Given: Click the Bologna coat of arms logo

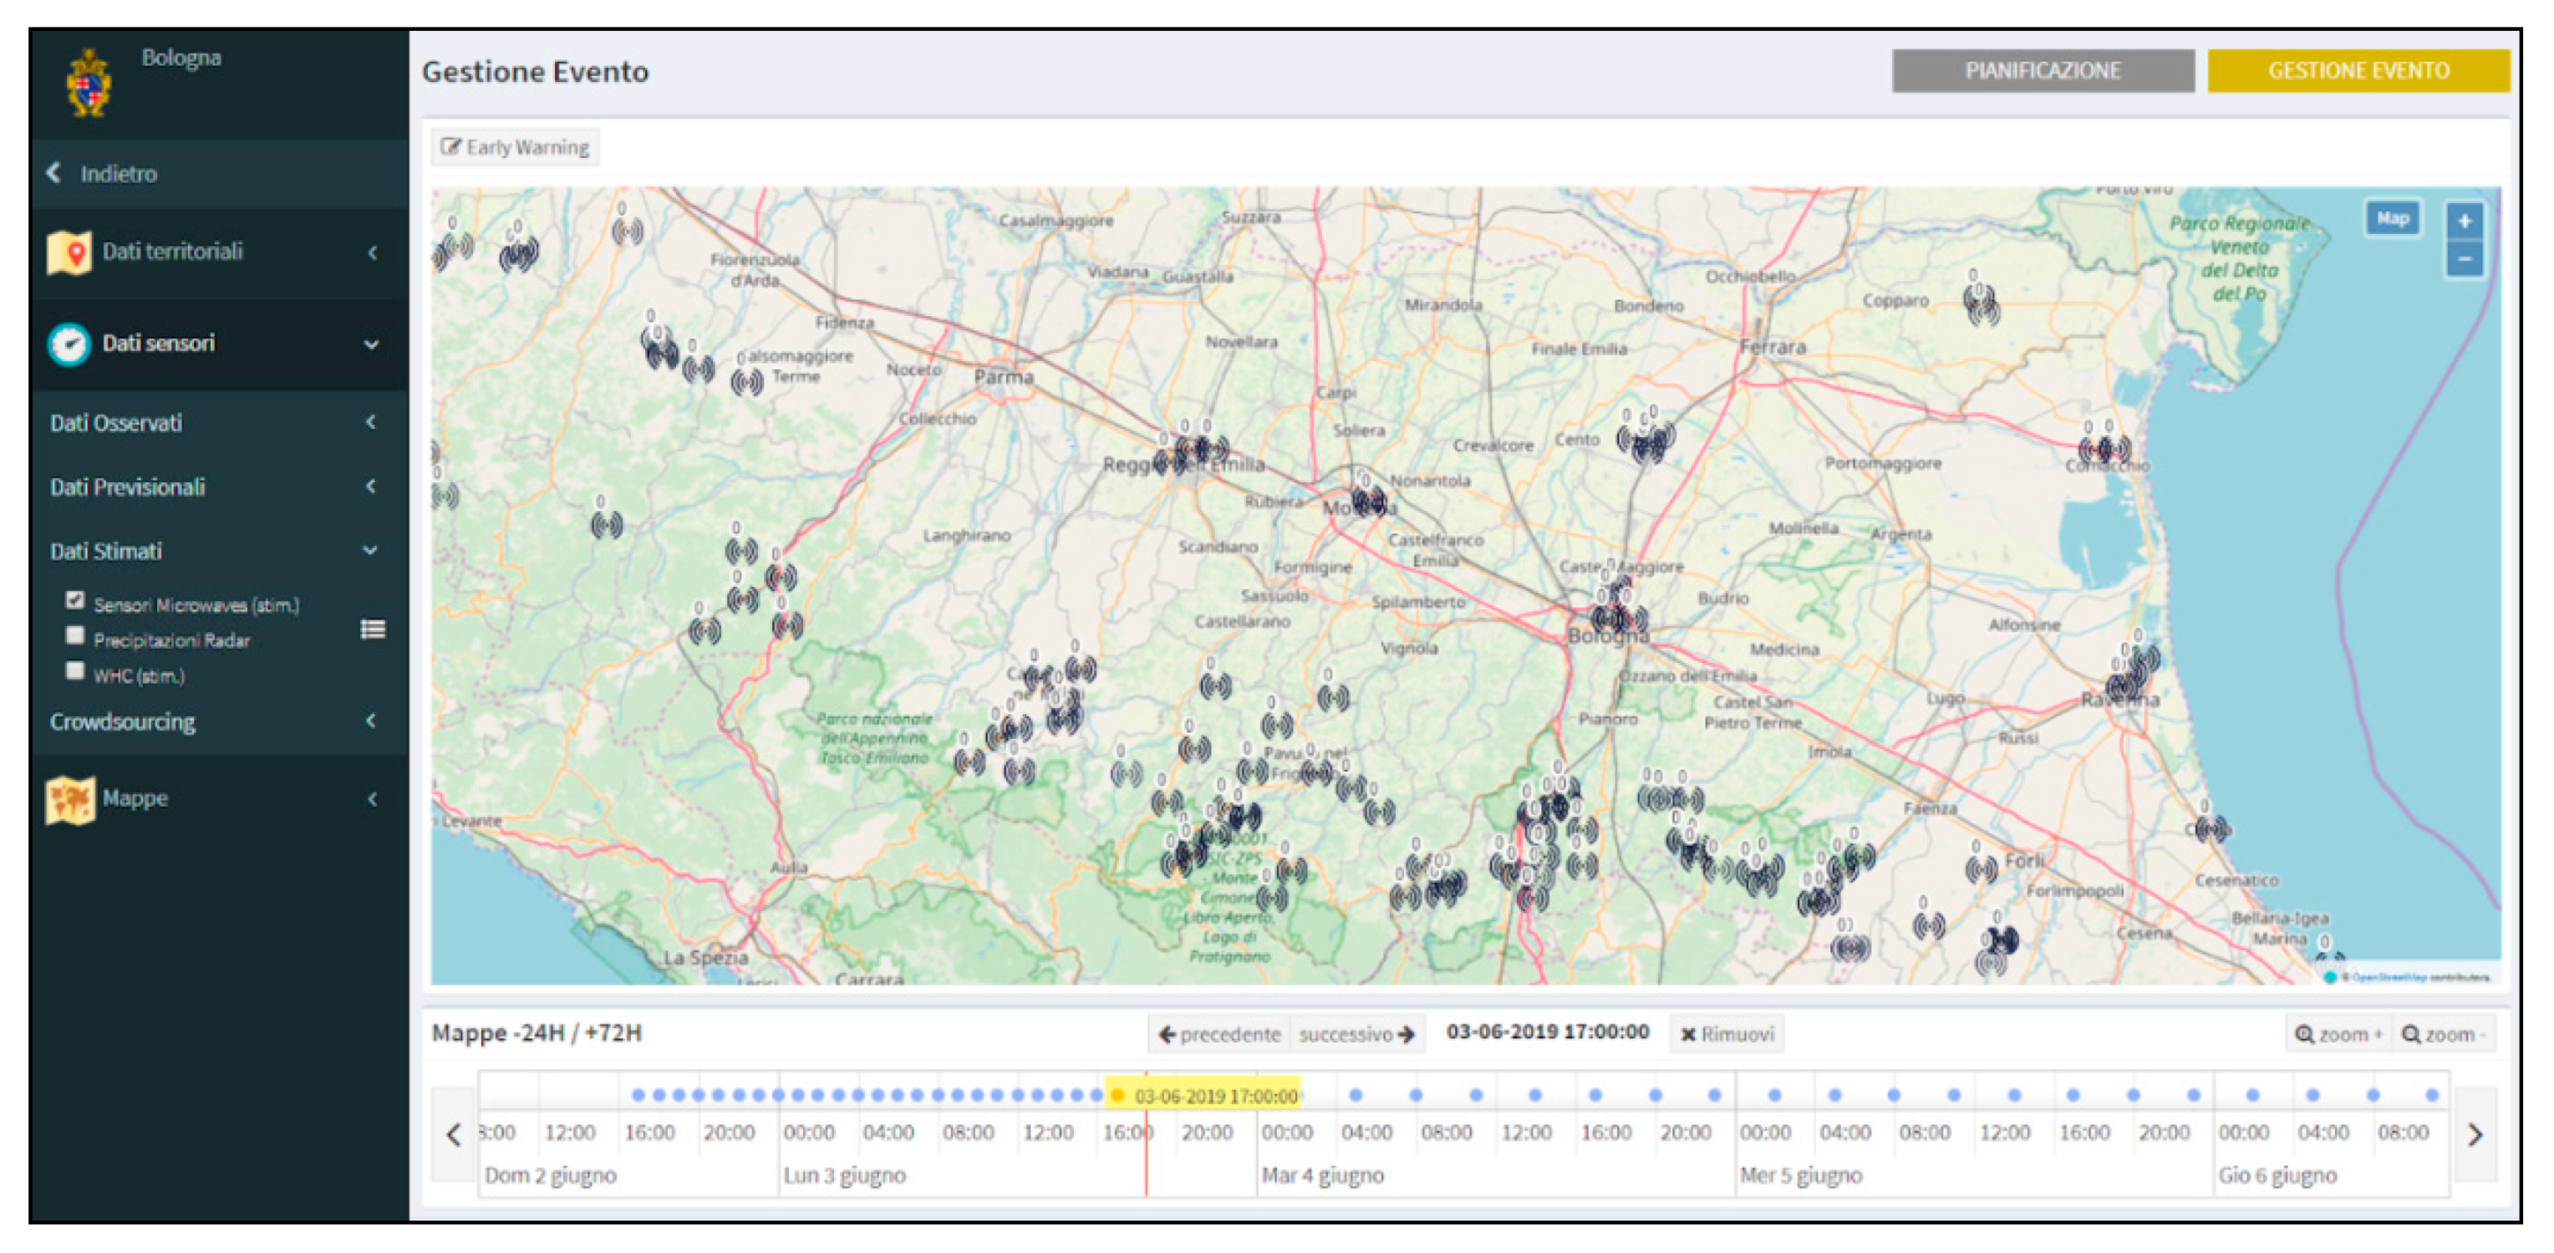Looking at the screenshot, I should pos(89,84).
